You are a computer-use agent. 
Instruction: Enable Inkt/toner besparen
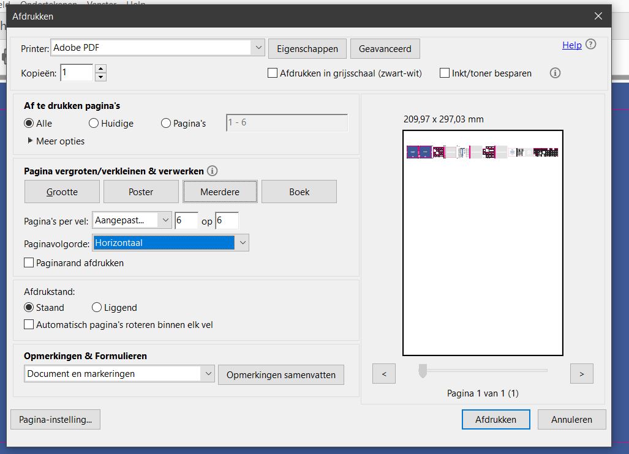coord(444,73)
